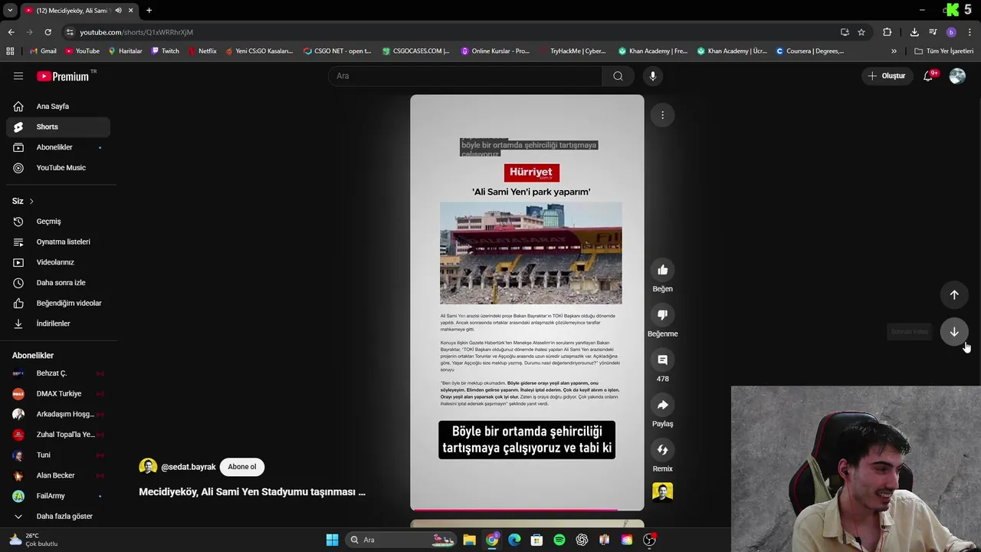Screen dimensions: 981x552
Task: Start voice search with the microphone
Action: 653,76
